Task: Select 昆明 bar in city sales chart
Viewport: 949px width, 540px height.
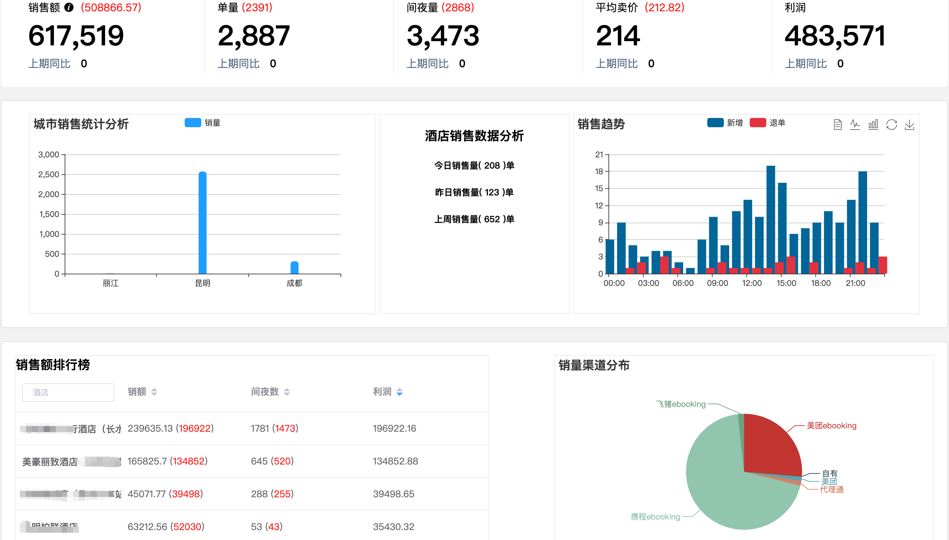Action: [x=203, y=223]
